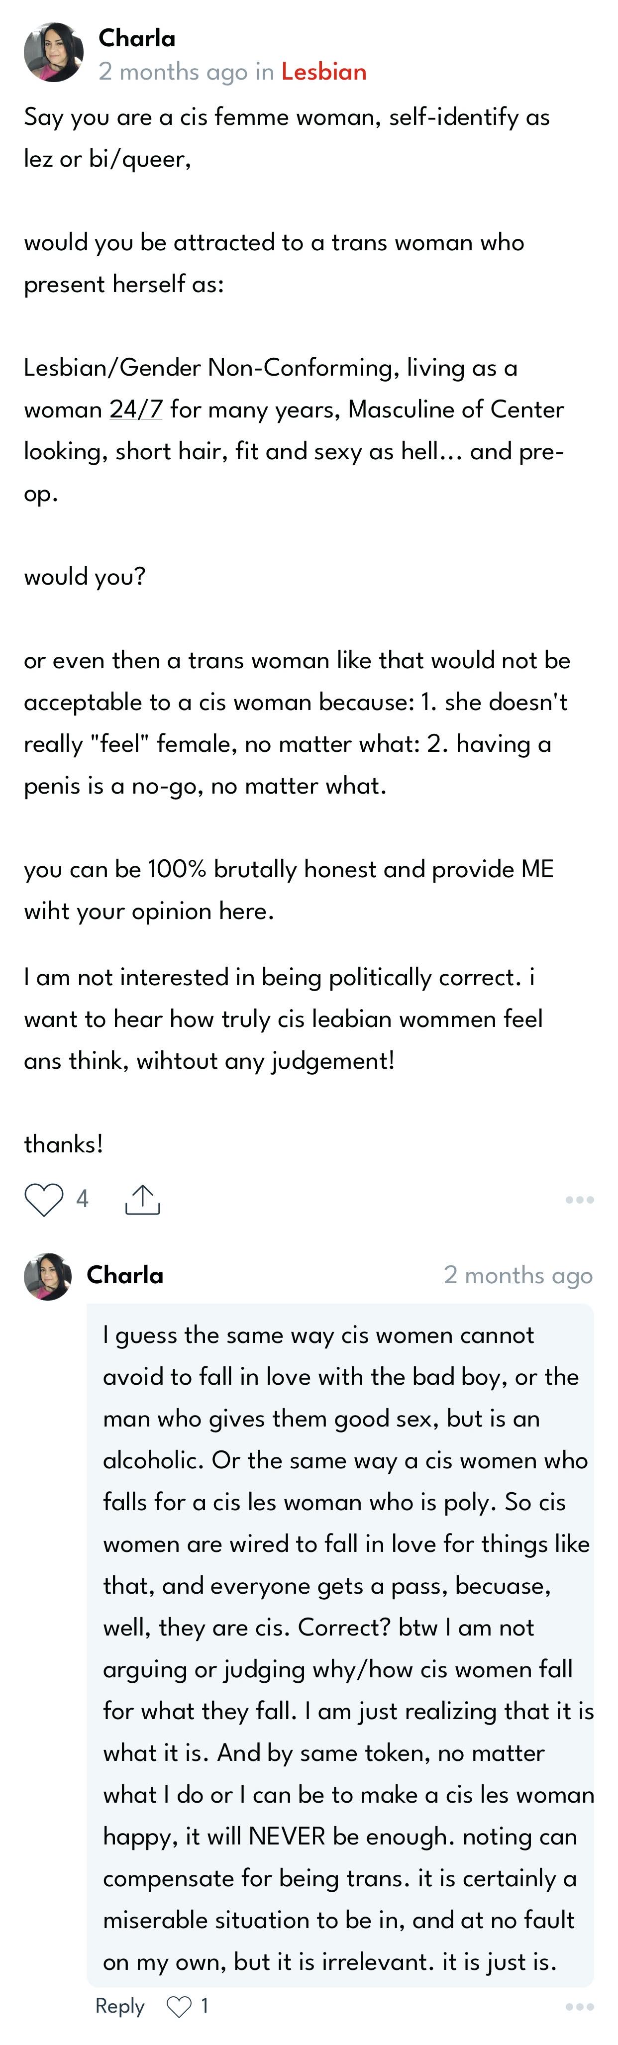Image resolution: width=618 pixels, height=2045 pixels.
Task: Like the main post with the heart icon
Action: click(44, 1199)
